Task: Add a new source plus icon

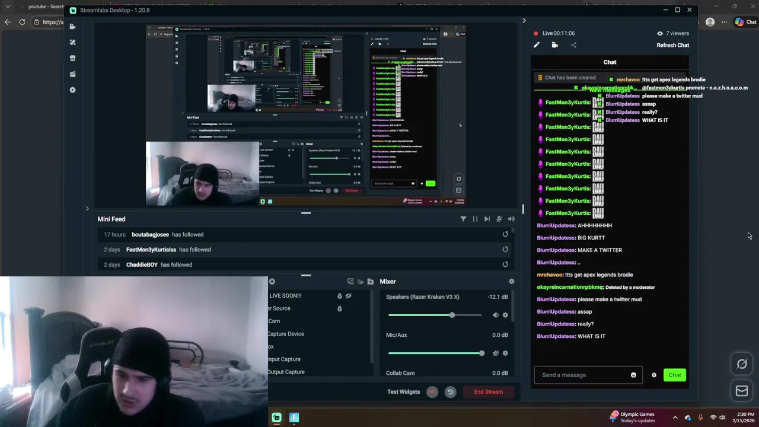Action: pyautogui.click(x=272, y=282)
